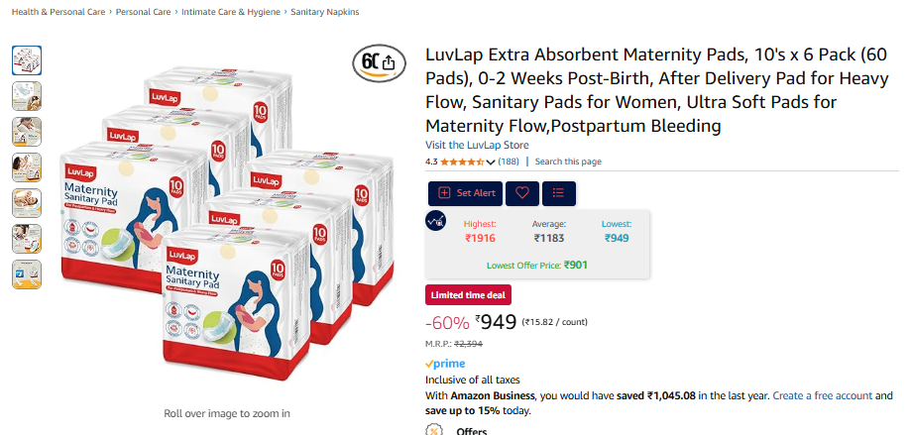Select the last product thumbnail image
The image size is (910, 435).
pos(27,274)
